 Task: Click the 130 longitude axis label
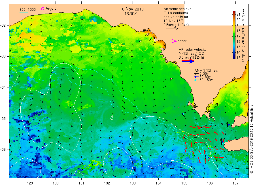point(56,183)
